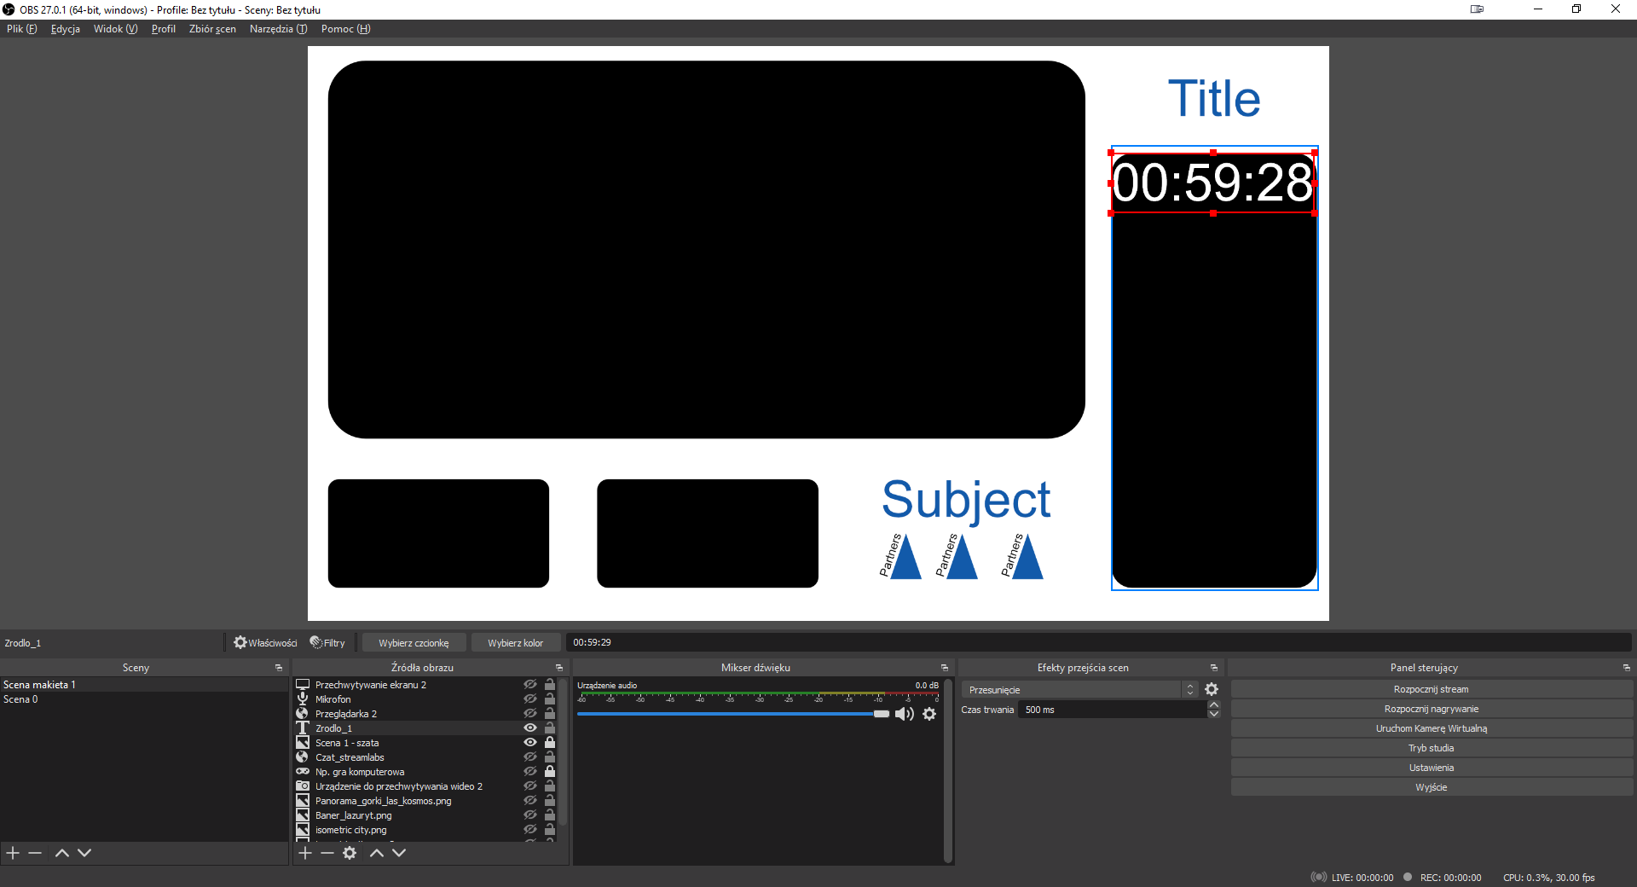The height and width of the screenshot is (887, 1637).
Task: Add a new scene with the plus icon
Action: tap(13, 853)
